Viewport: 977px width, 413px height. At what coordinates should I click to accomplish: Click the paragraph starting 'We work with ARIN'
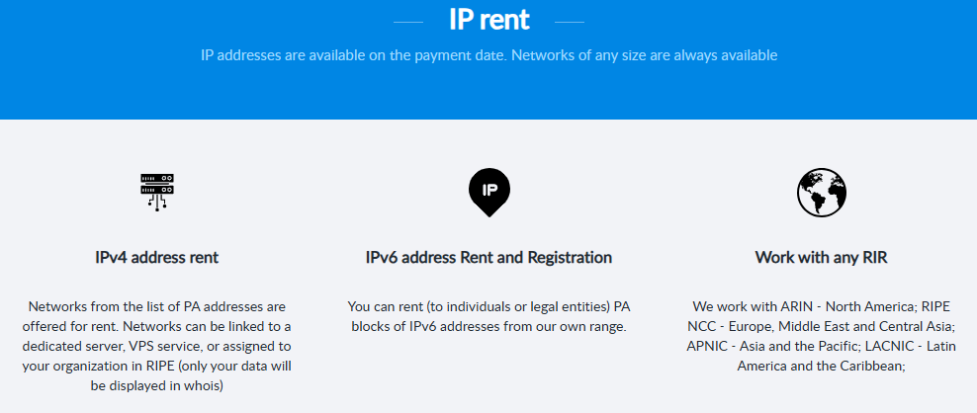pyautogui.click(x=821, y=335)
